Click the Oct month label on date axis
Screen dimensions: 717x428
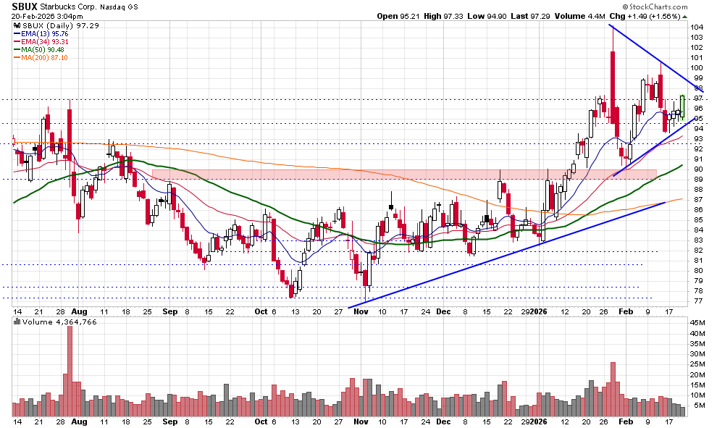(261, 311)
